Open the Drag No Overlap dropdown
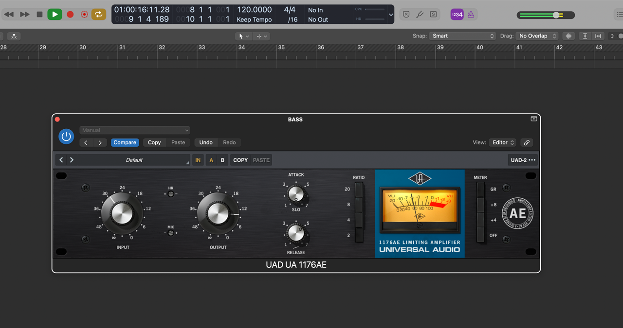Viewport: 623px width, 328px height. [537, 36]
